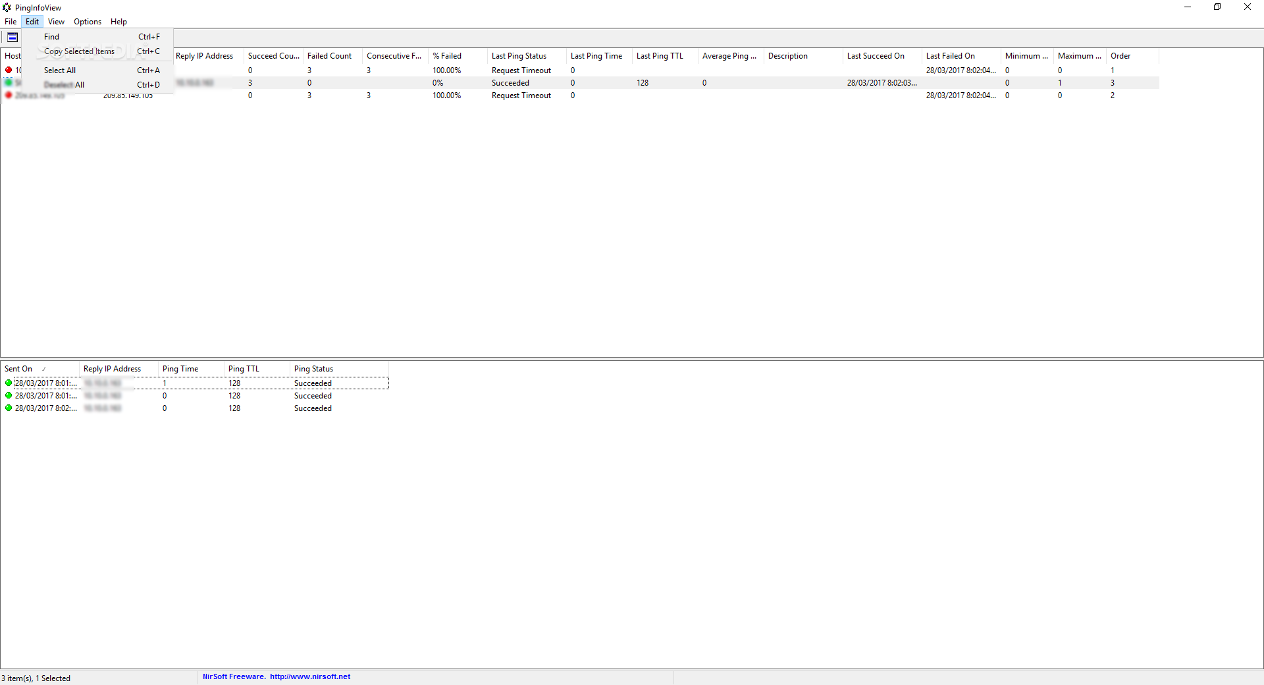Image resolution: width=1264 pixels, height=685 pixels.
Task: Click last succeed time 28/03/2017 8:02:03
Action: [x=882, y=83]
